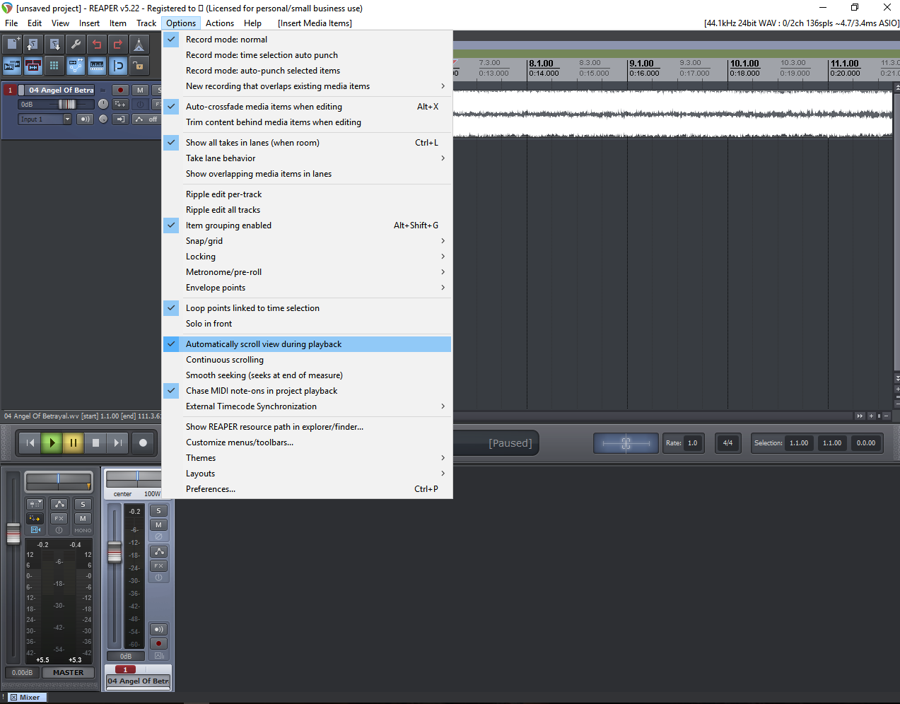The height and width of the screenshot is (704, 900).
Task: Select 'Preferences...' menu entry
Action: point(307,489)
